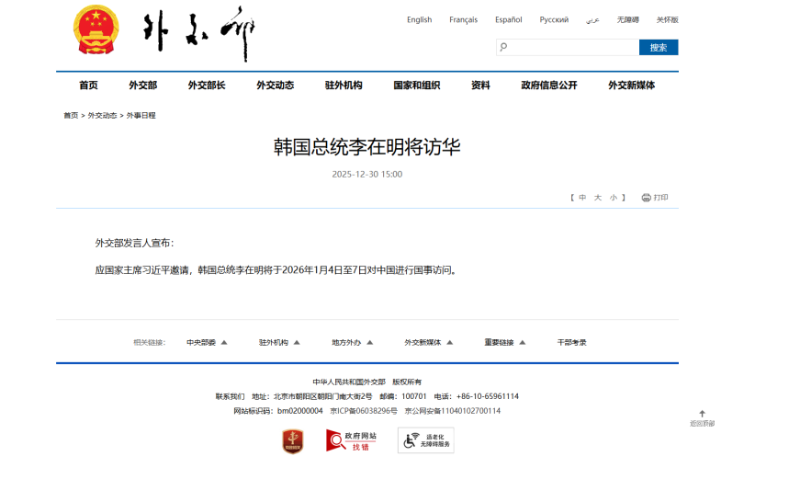Screen dimensions: 789x479
Task: Click the 版权所有 footer text
Action: click(407, 382)
